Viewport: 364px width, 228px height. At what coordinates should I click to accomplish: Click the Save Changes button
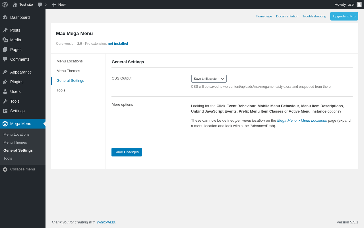[127, 152]
